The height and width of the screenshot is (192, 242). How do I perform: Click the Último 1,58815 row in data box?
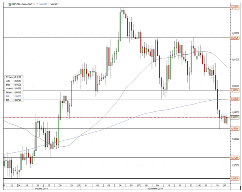[14, 92]
